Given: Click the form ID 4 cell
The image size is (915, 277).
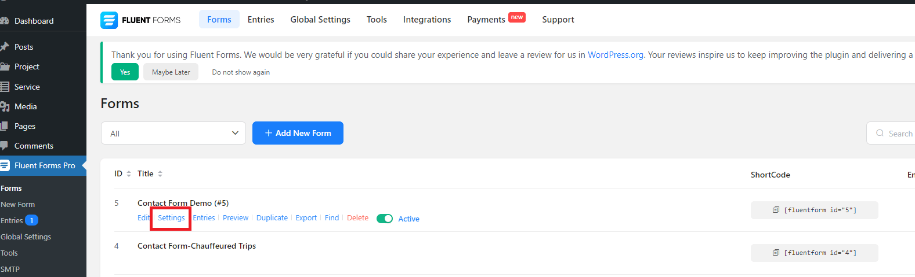Looking at the screenshot, I should (117, 246).
